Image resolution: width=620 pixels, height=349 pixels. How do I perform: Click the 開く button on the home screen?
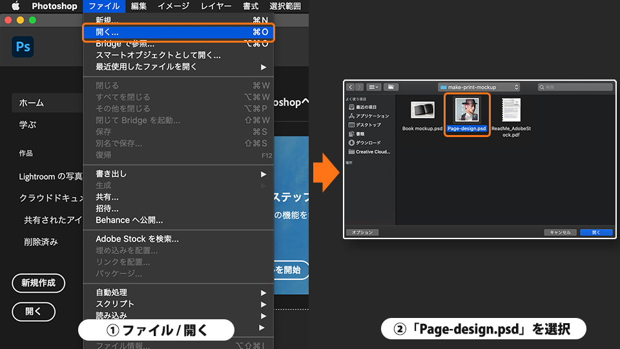click(x=34, y=312)
